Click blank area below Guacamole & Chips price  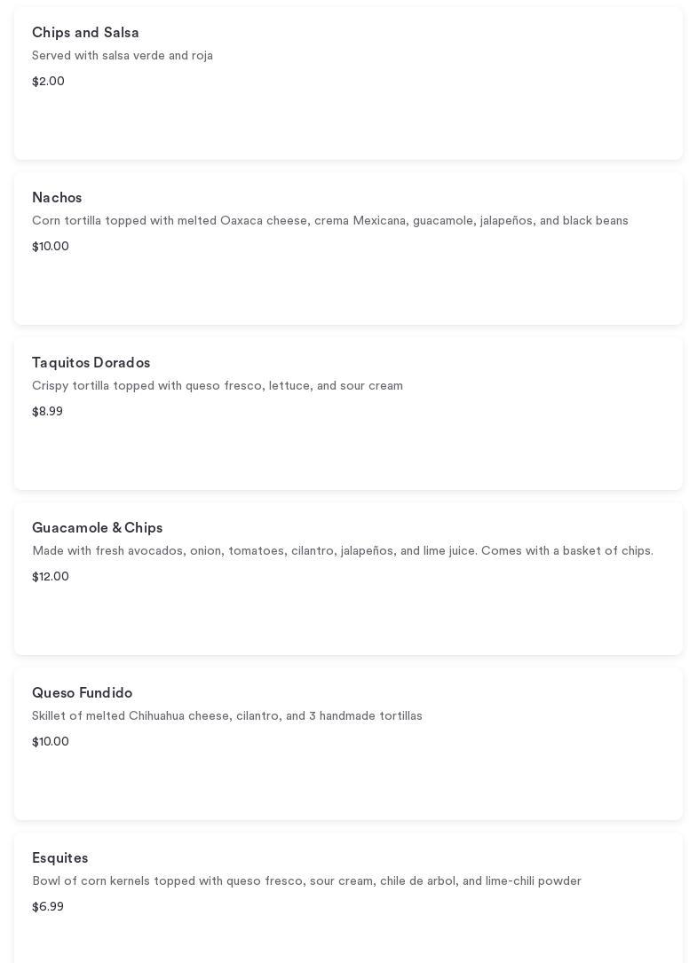348,620
